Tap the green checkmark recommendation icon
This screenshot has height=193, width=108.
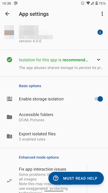10,60
